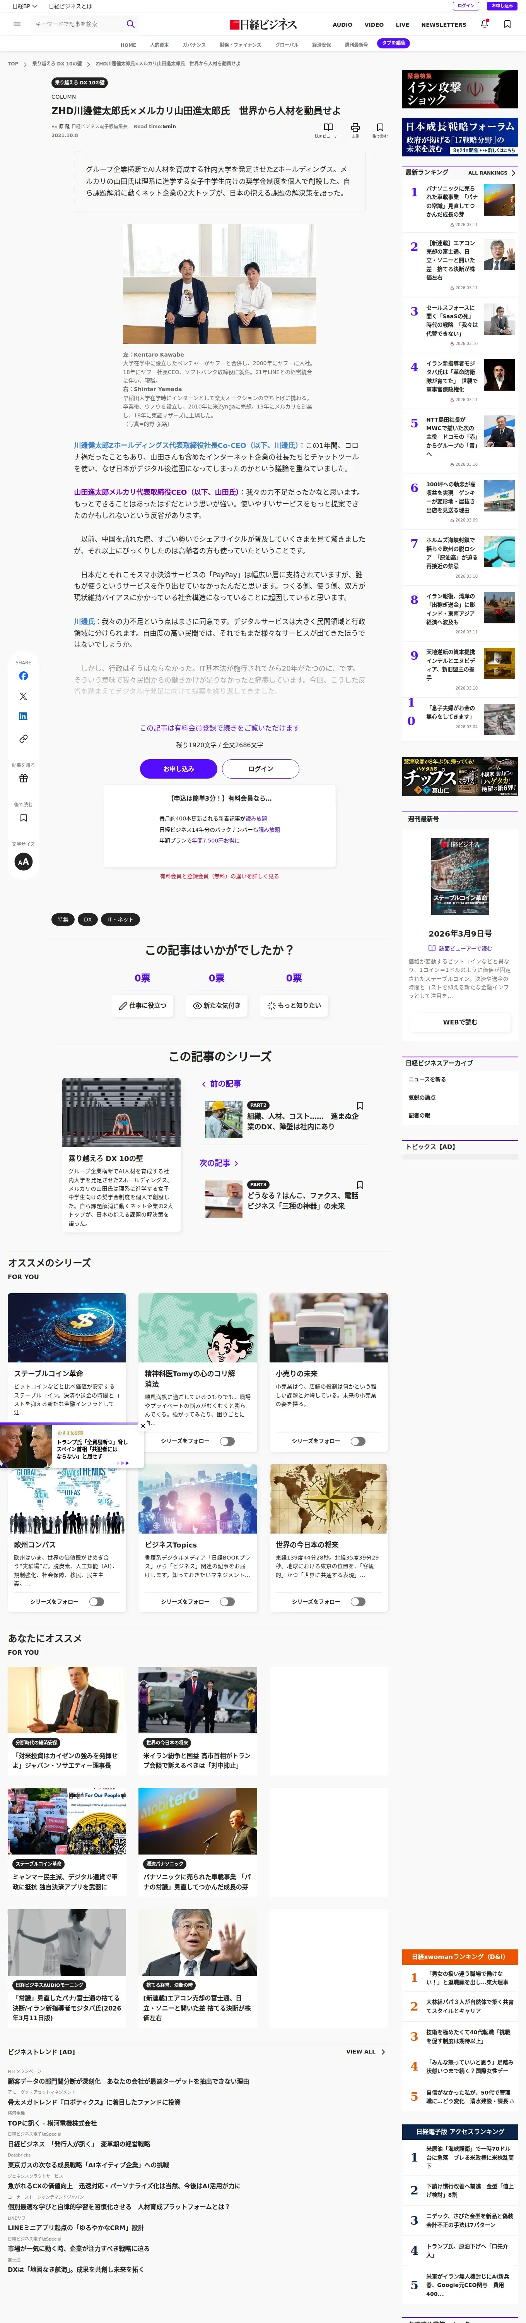Open the header bookmark icon
This screenshot has width=526, height=2323.
tap(507, 24)
